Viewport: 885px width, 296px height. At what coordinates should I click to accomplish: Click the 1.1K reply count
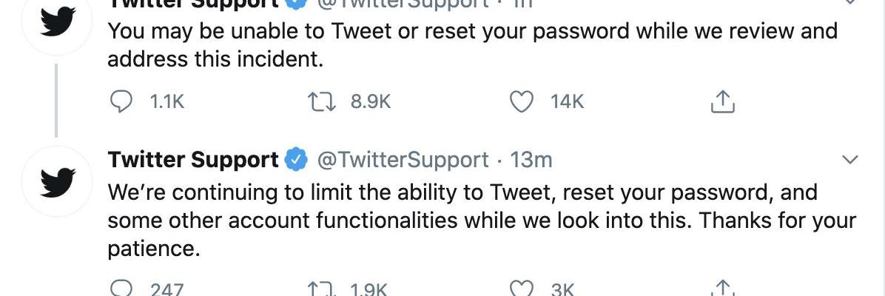166,102
